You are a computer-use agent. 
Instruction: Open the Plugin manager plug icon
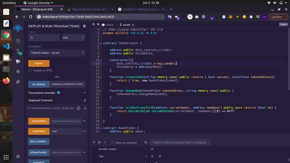click(18, 82)
